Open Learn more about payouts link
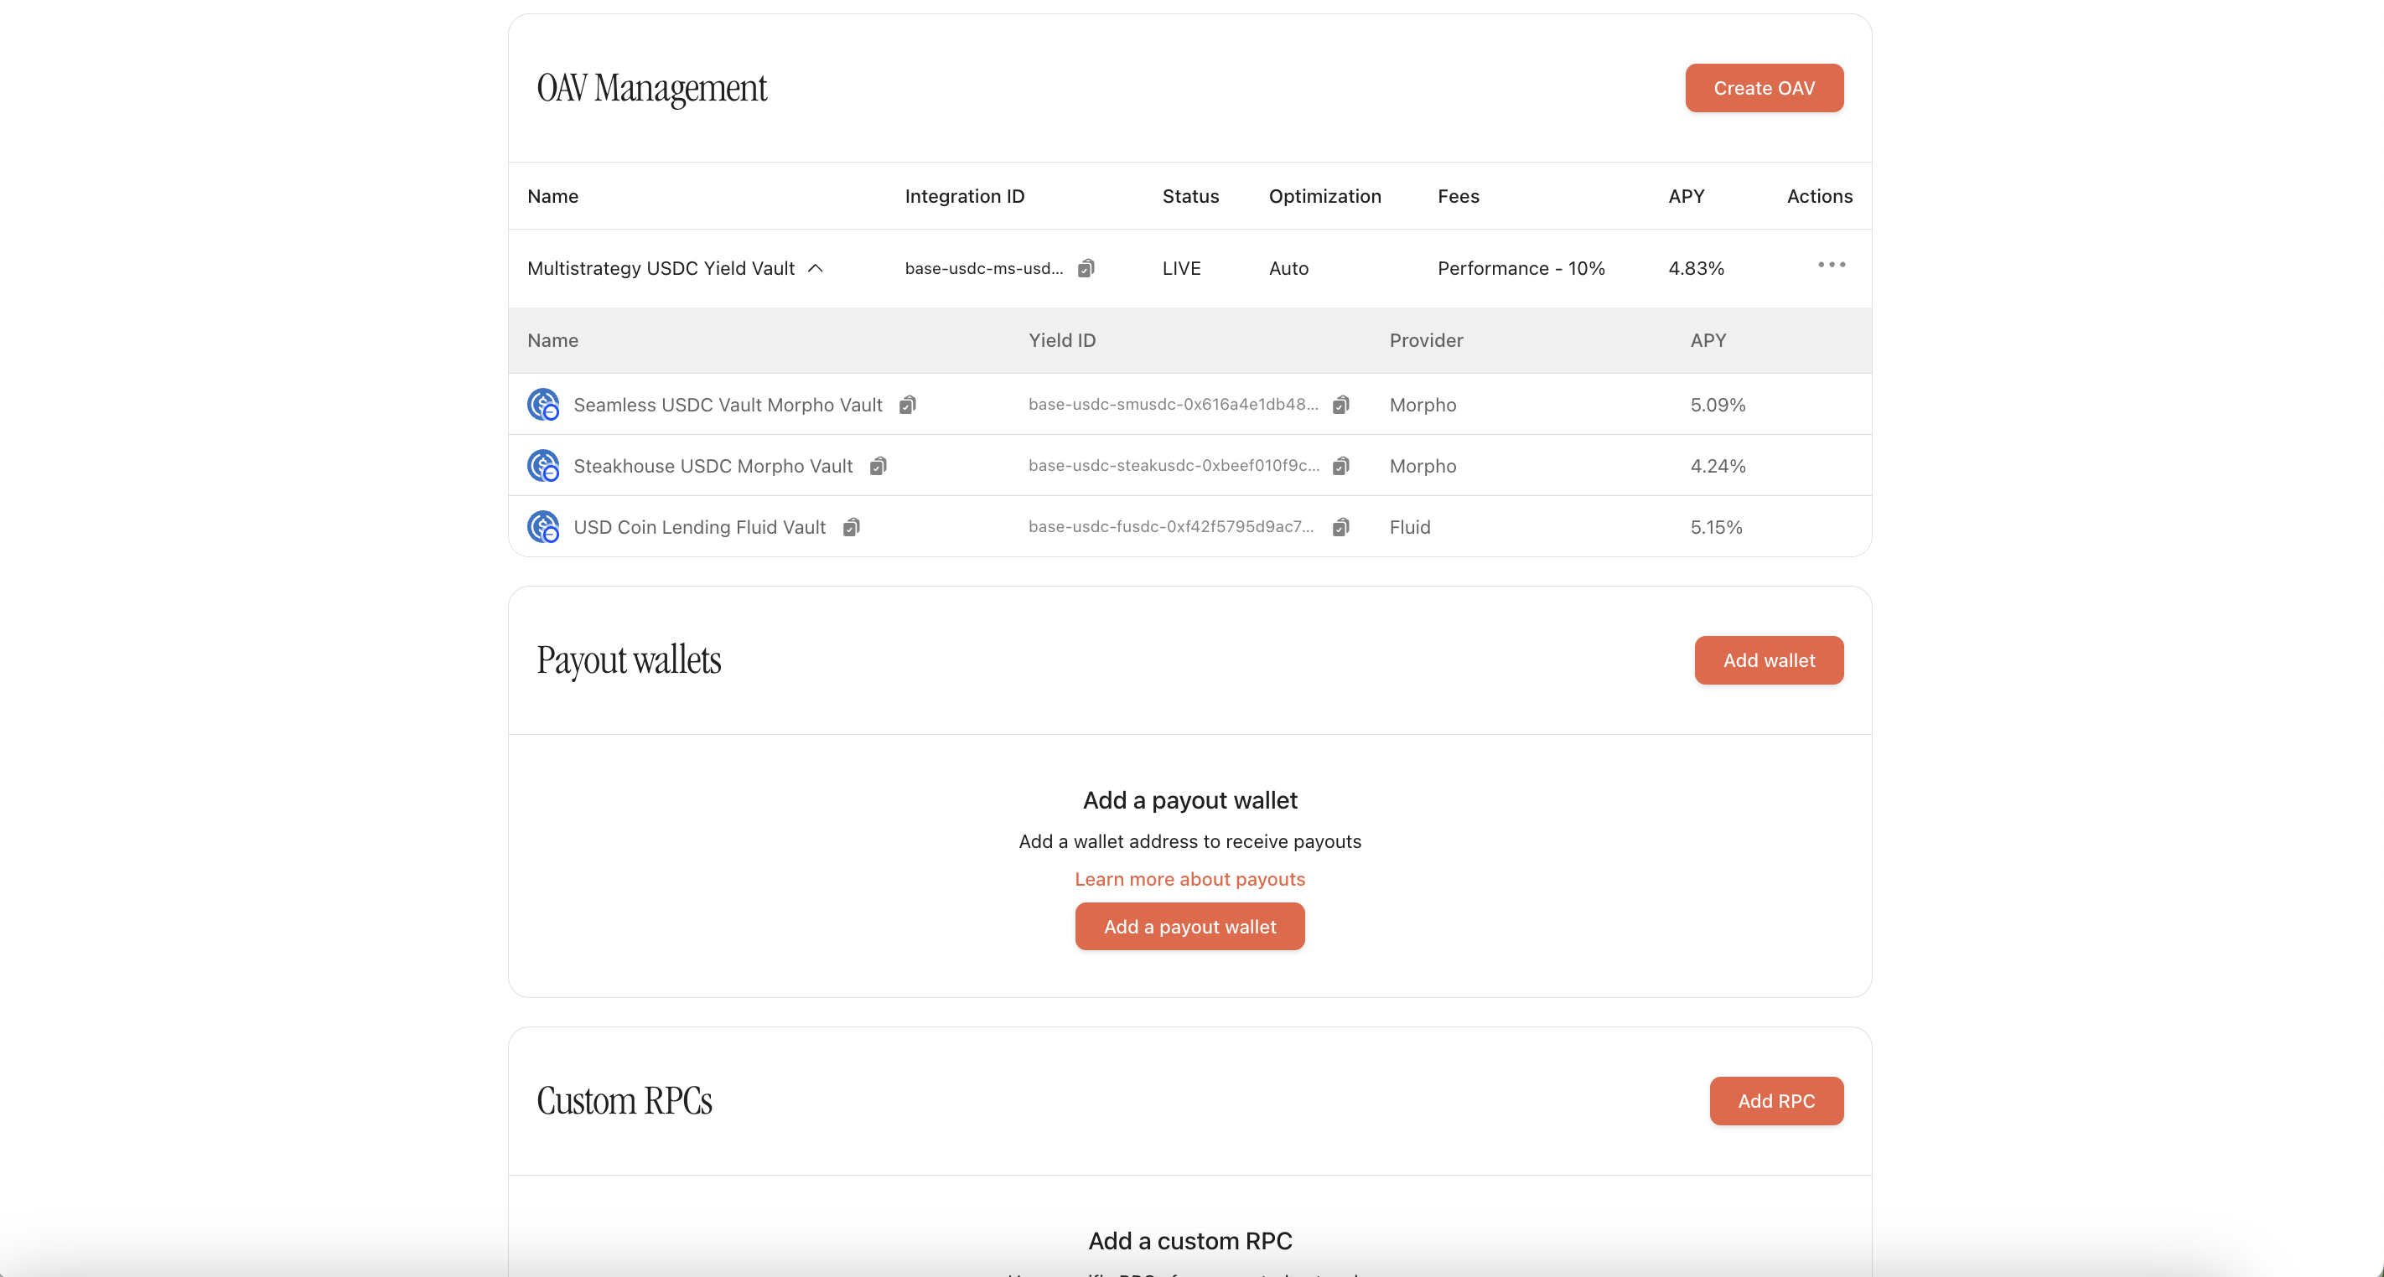The width and height of the screenshot is (2384, 1277). click(1189, 879)
